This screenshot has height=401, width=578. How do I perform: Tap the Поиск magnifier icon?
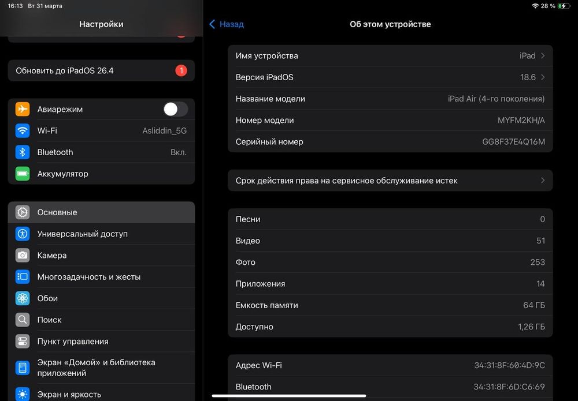pos(23,320)
